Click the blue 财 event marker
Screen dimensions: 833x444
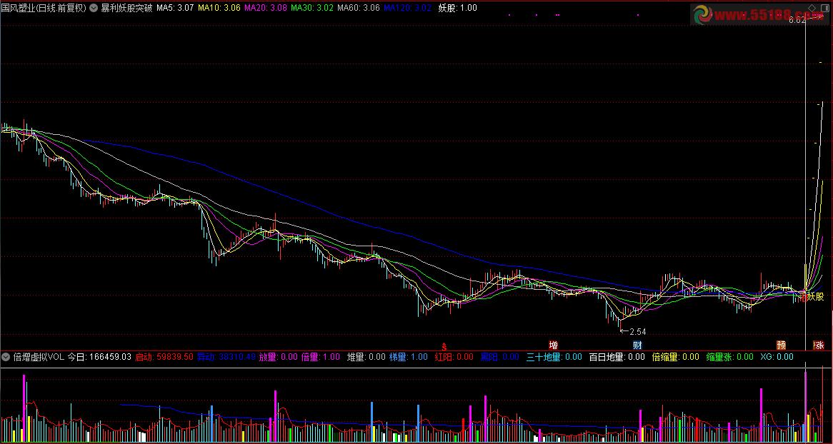637,345
